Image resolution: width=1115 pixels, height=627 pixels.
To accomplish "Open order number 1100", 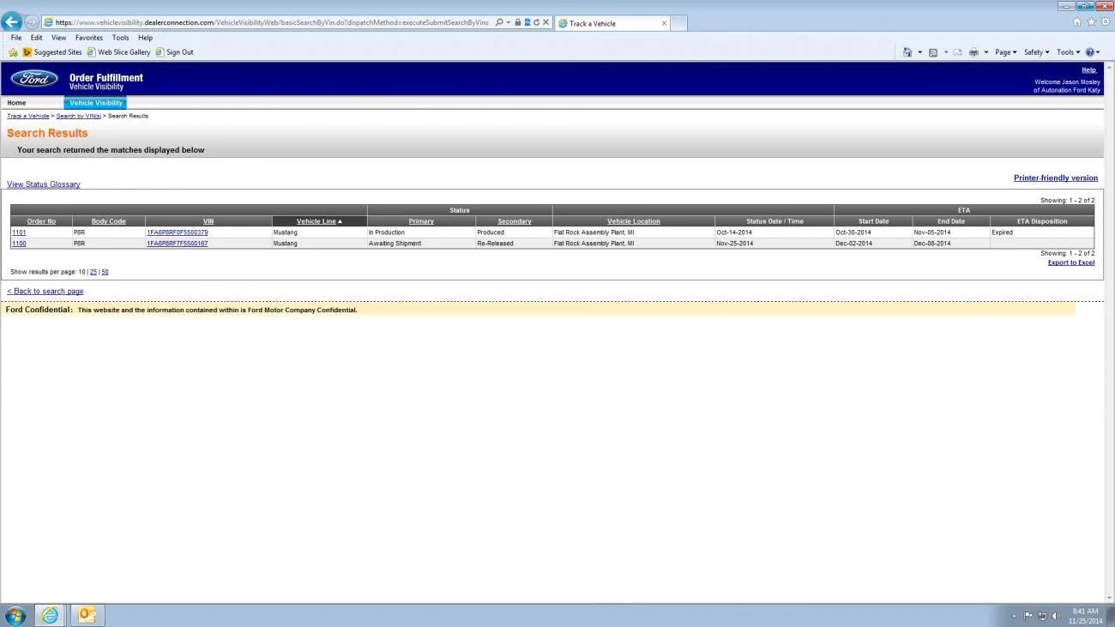I will pos(19,244).
